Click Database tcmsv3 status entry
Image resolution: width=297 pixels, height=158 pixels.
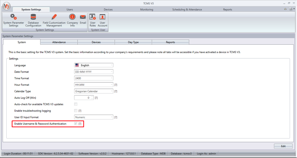[181, 154]
